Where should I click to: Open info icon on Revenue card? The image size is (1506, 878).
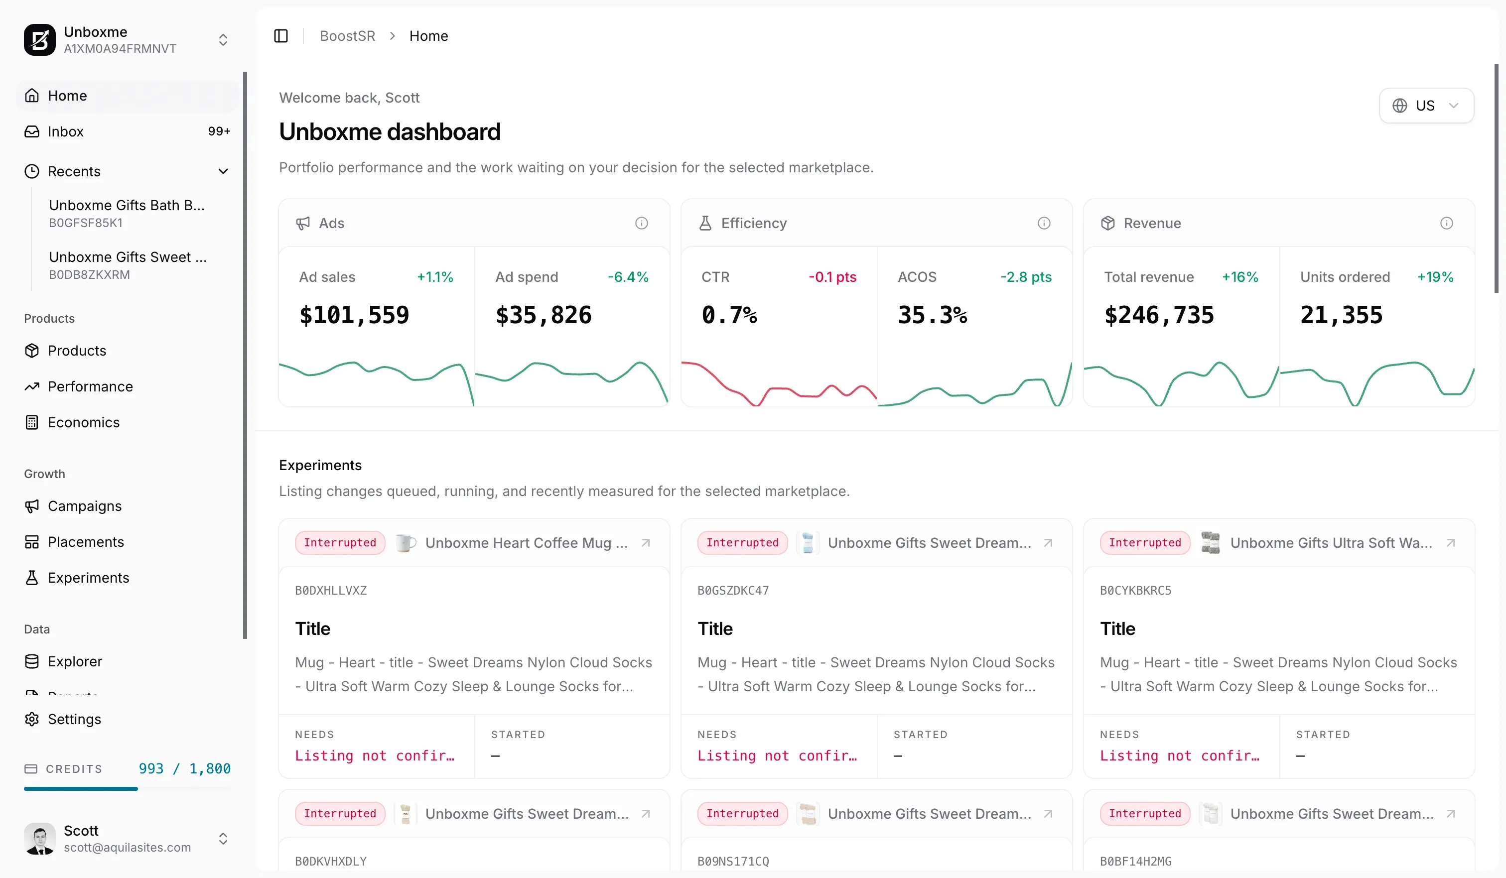point(1446,224)
